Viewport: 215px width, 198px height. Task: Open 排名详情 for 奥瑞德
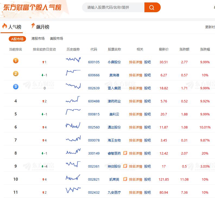(136, 75)
